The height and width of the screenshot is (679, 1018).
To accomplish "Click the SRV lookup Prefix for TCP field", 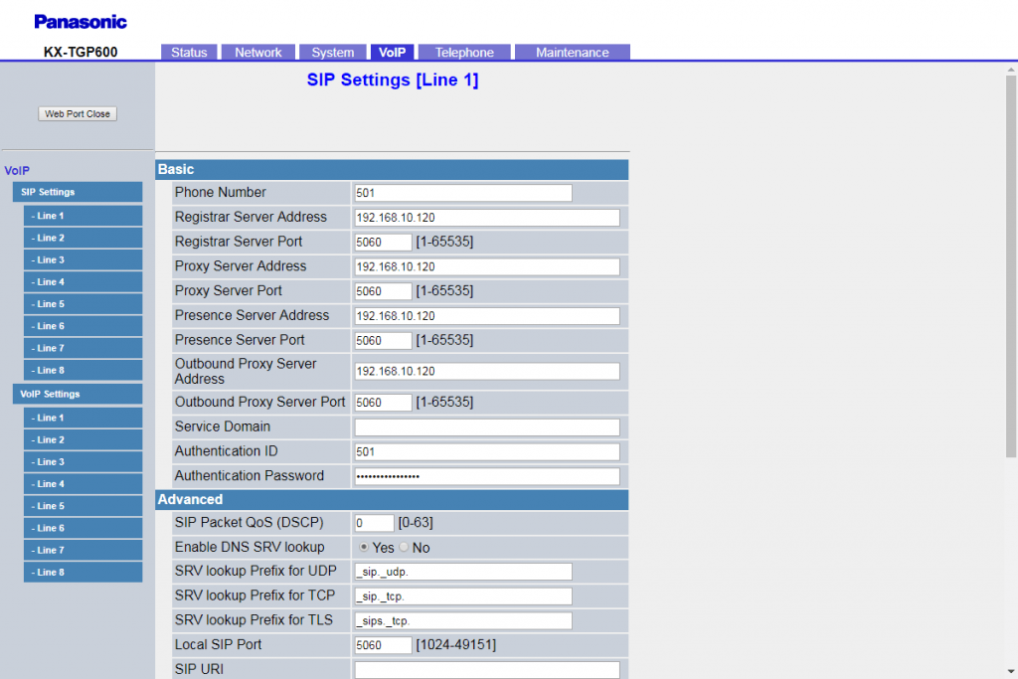I will [x=463, y=596].
